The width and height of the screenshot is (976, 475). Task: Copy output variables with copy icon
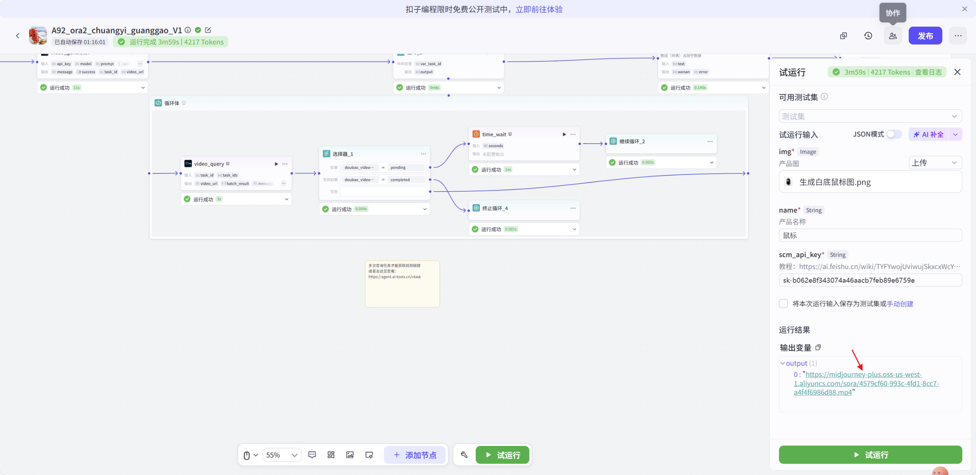pos(818,347)
